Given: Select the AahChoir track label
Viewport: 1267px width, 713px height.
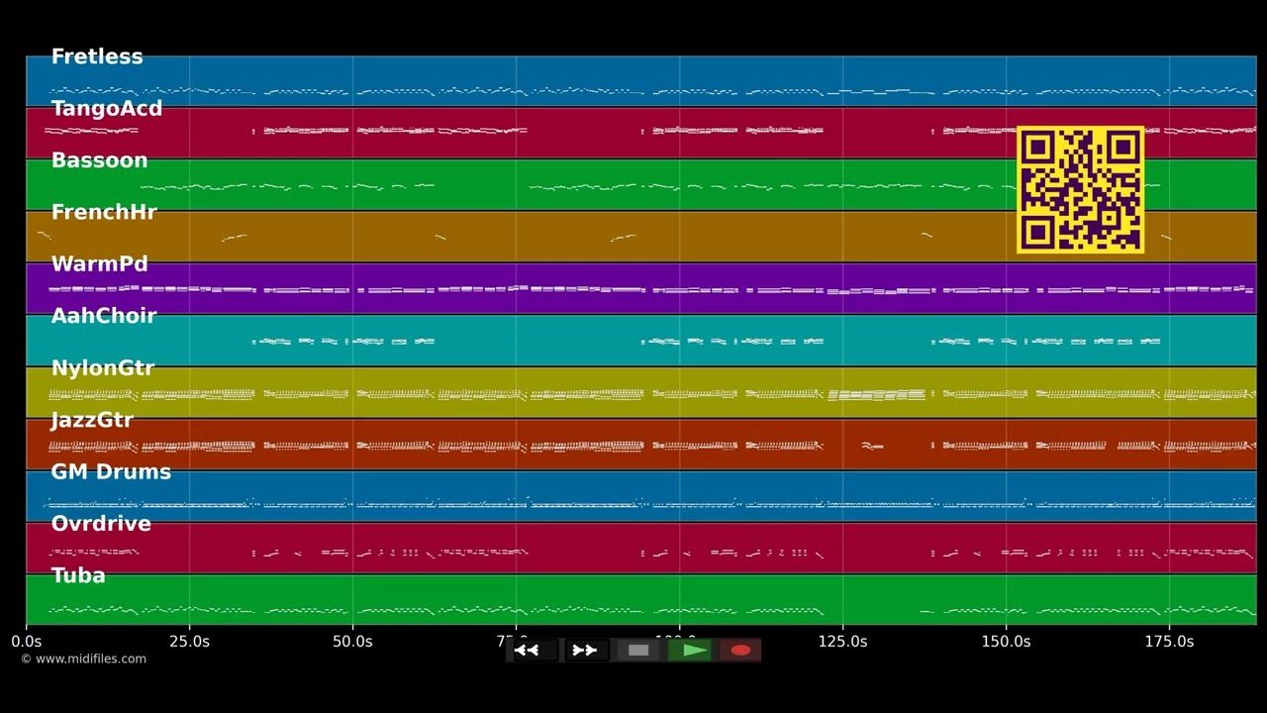Looking at the screenshot, I should [x=104, y=316].
